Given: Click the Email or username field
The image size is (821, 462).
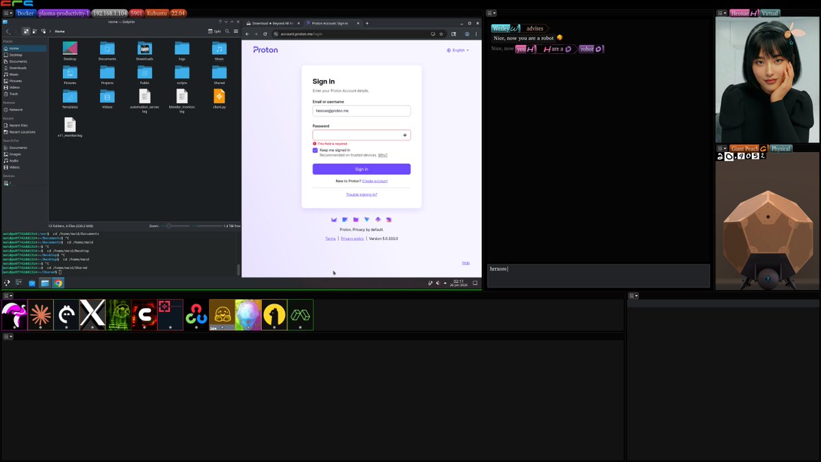Looking at the screenshot, I should pos(361,111).
